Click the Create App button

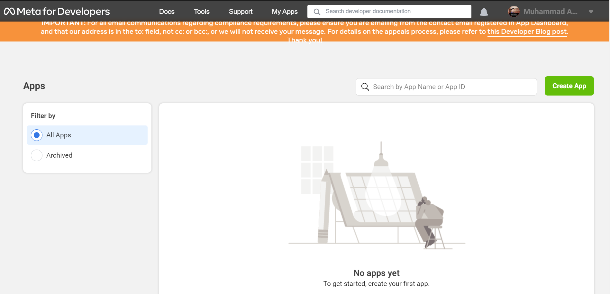coord(569,86)
